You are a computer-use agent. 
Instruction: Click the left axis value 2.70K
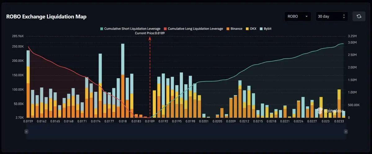tap(19, 117)
